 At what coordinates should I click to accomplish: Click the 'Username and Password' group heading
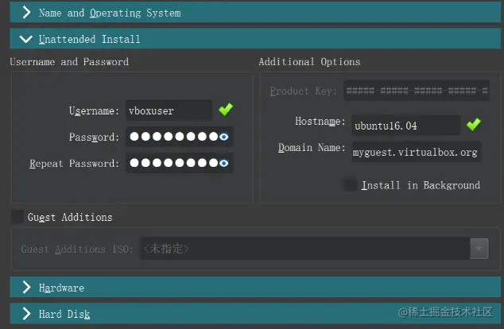(x=69, y=62)
